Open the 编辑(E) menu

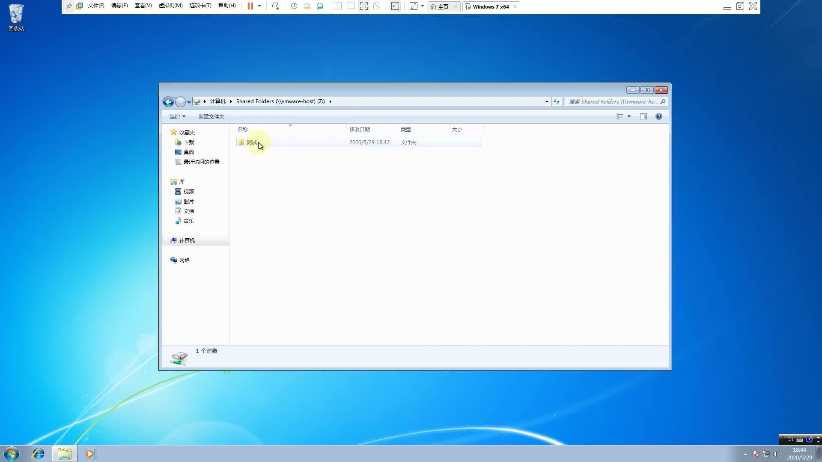pos(119,6)
